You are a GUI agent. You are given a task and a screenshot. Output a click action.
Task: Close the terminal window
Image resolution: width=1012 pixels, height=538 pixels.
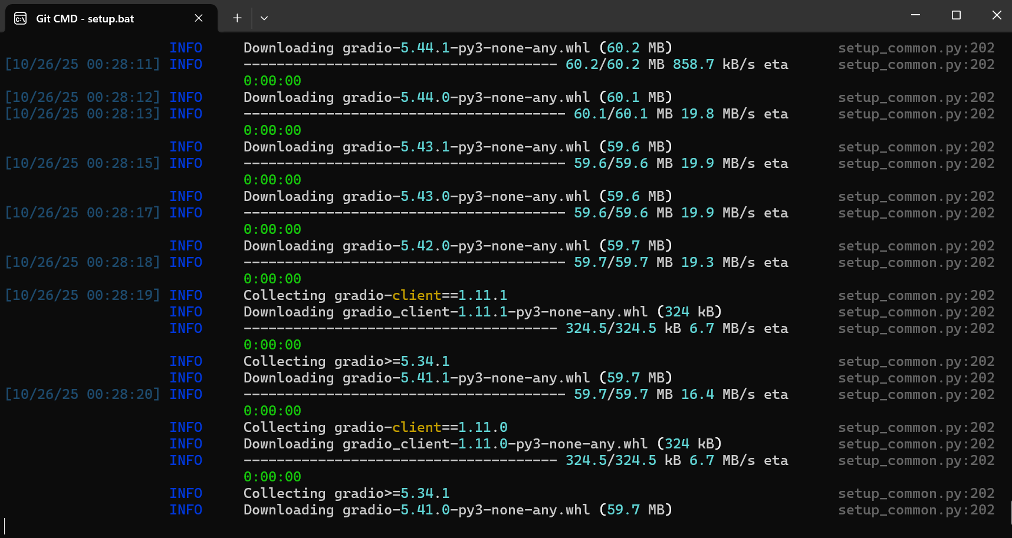(x=997, y=15)
